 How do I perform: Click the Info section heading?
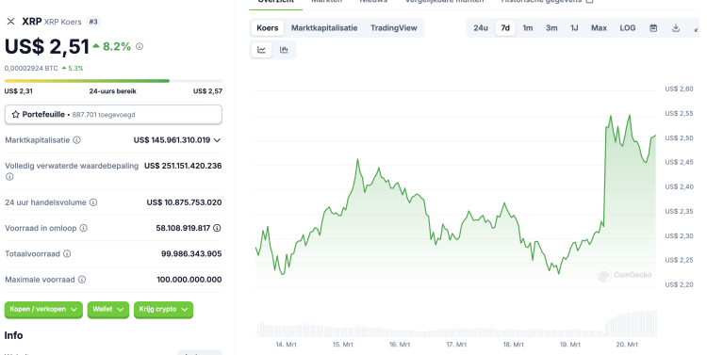click(13, 335)
